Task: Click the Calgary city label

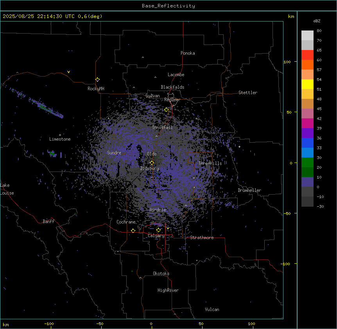Action: [x=156, y=236]
